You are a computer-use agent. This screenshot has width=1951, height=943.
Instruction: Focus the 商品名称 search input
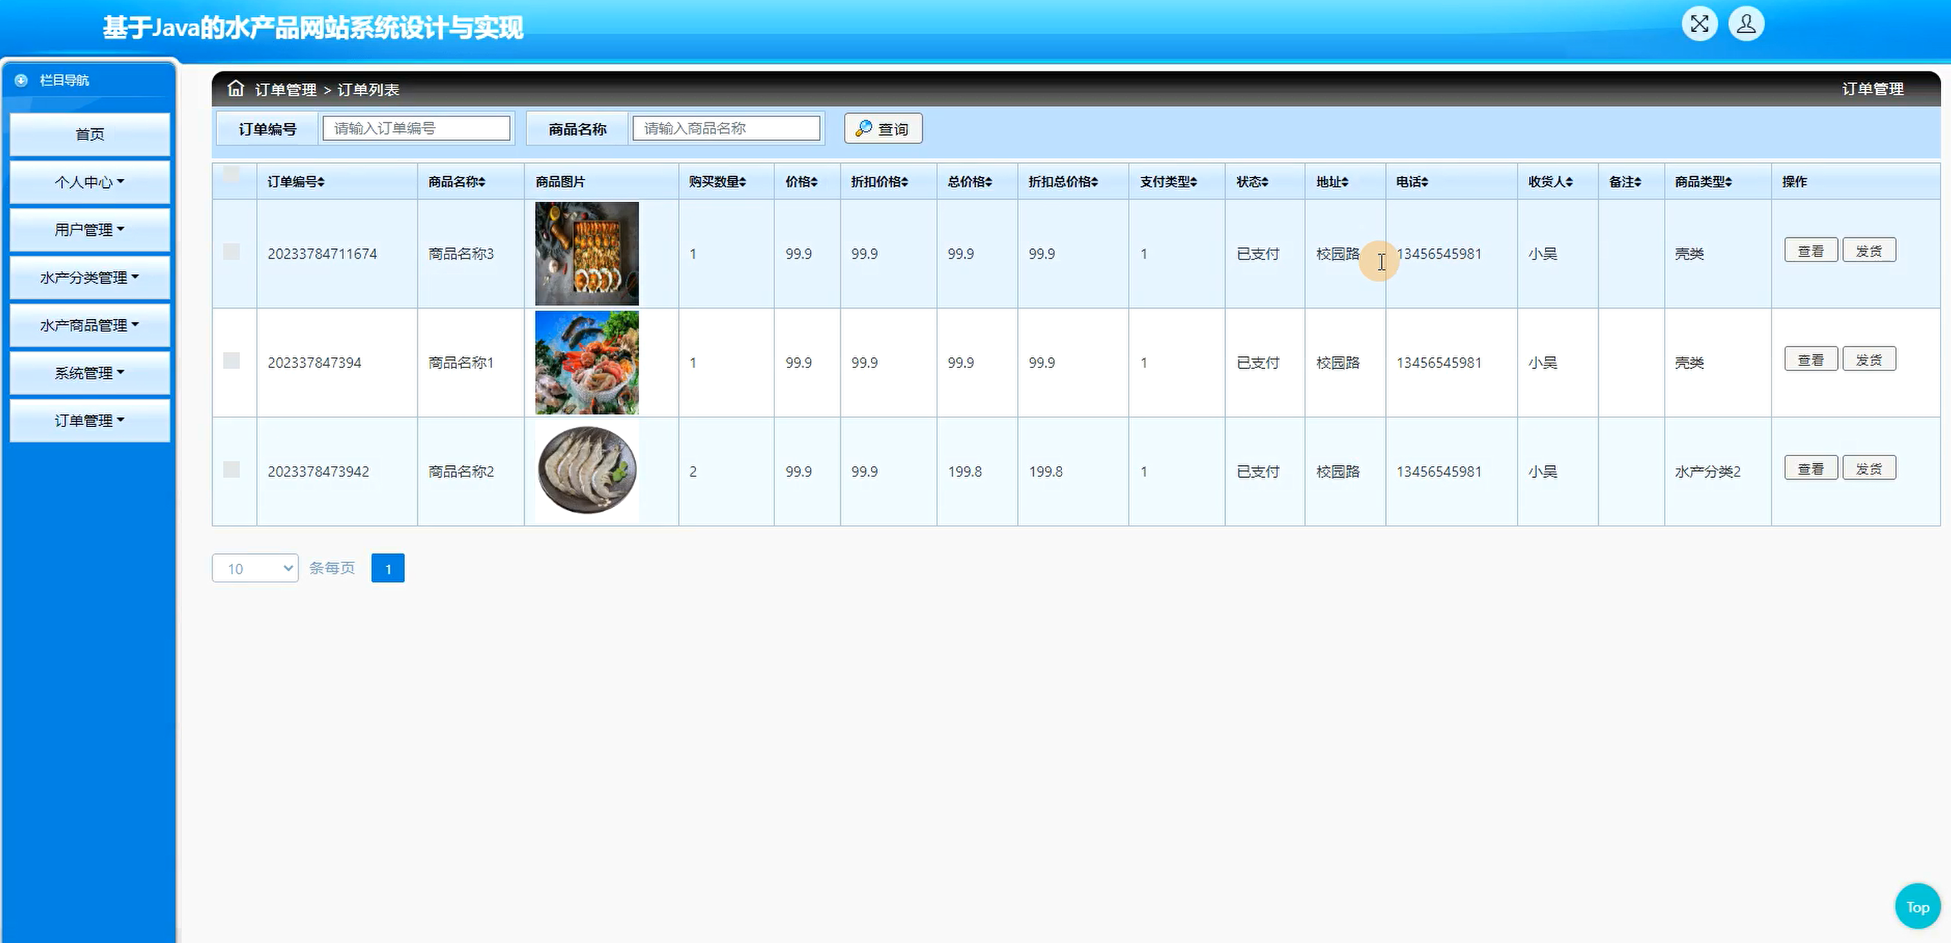(727, 128)
